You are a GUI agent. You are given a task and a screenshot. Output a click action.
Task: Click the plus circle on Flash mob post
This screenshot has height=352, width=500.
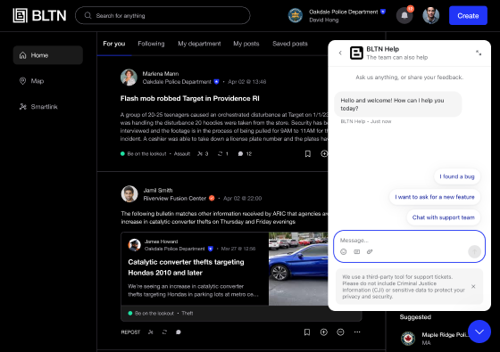click(324, 154)
